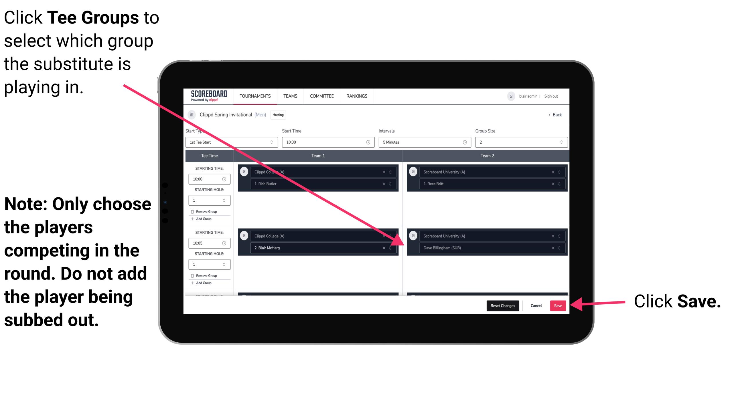Click Save to confirm tee group changes
The height and width of the screenshot is (403, 750).
point(559,305)
